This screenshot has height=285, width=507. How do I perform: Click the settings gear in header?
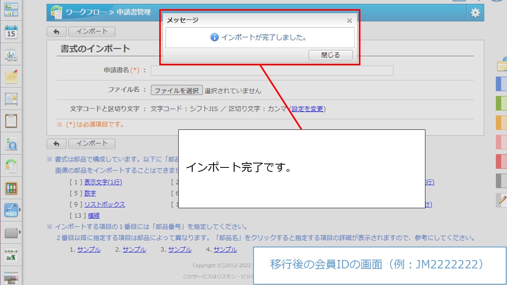click(x=475, y=13)
